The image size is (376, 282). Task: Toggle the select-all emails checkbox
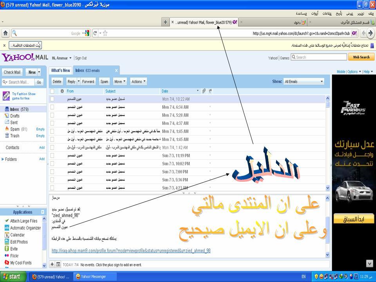coord(52,91)
